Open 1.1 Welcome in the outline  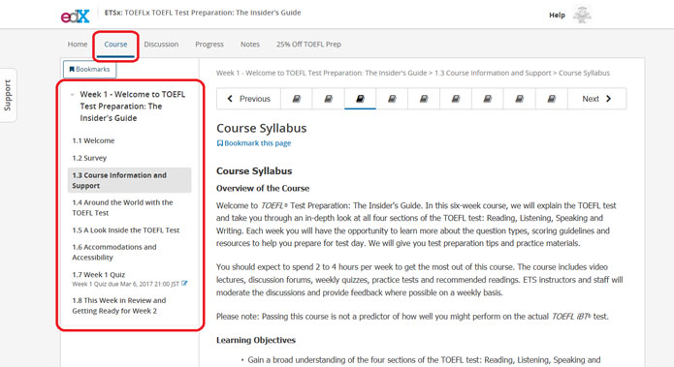[93, 140]
